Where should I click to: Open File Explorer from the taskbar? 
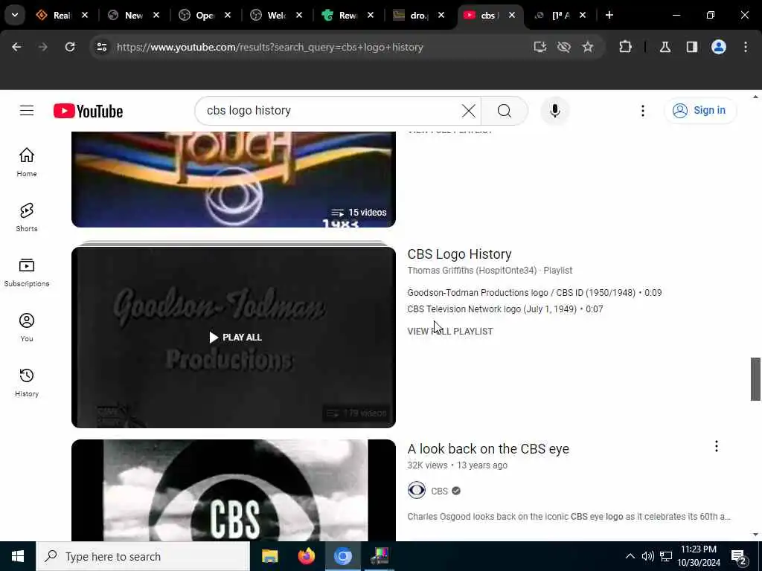269,556
